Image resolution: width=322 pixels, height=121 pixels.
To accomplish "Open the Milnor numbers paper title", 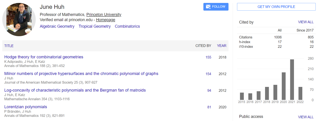I will (81, 74).
